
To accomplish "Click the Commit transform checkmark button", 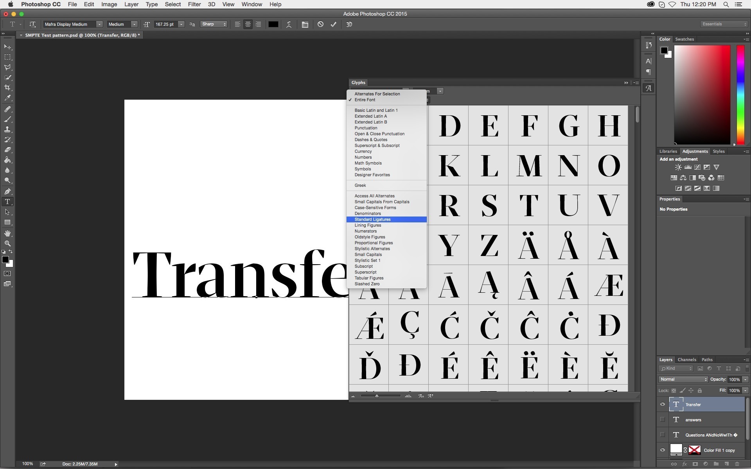I will (x=334, y=24).
